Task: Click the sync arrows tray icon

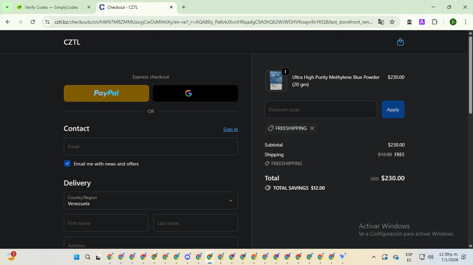Action: pos(385,257)
